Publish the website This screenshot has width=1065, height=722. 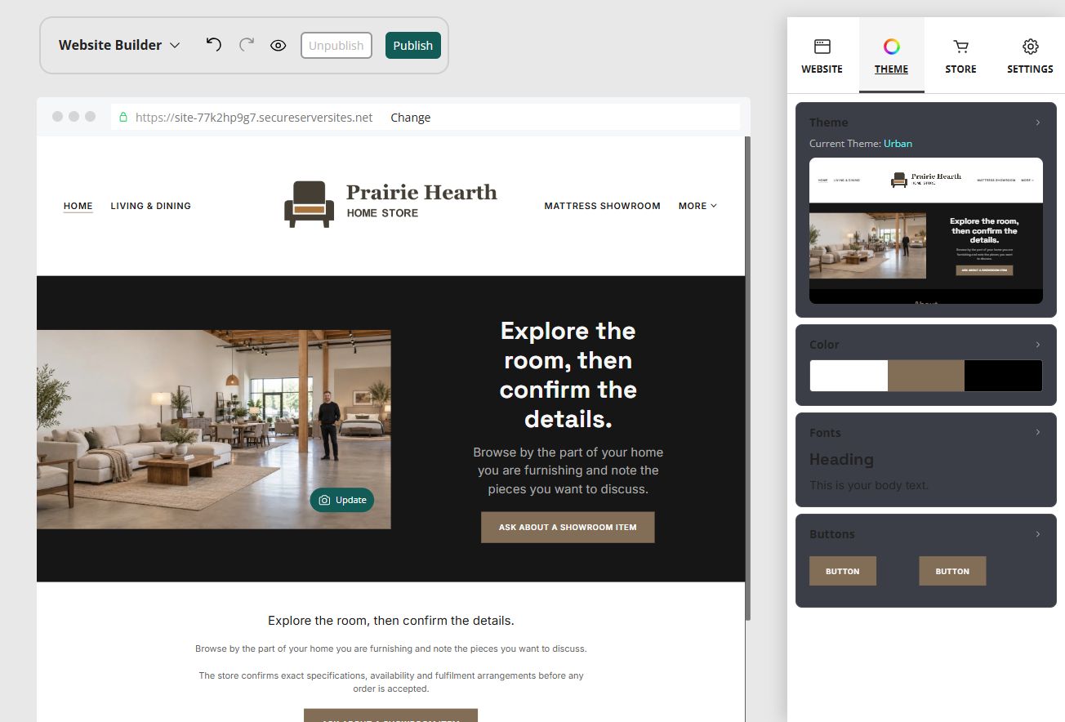tap(413, 46)
